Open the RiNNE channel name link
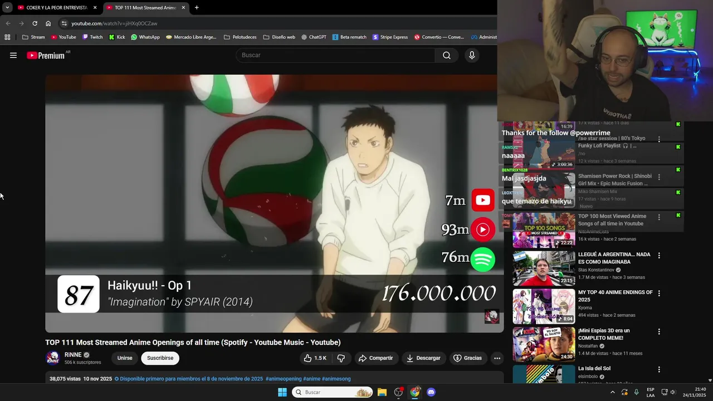The image size is (713, 401). tap(73, 355)
